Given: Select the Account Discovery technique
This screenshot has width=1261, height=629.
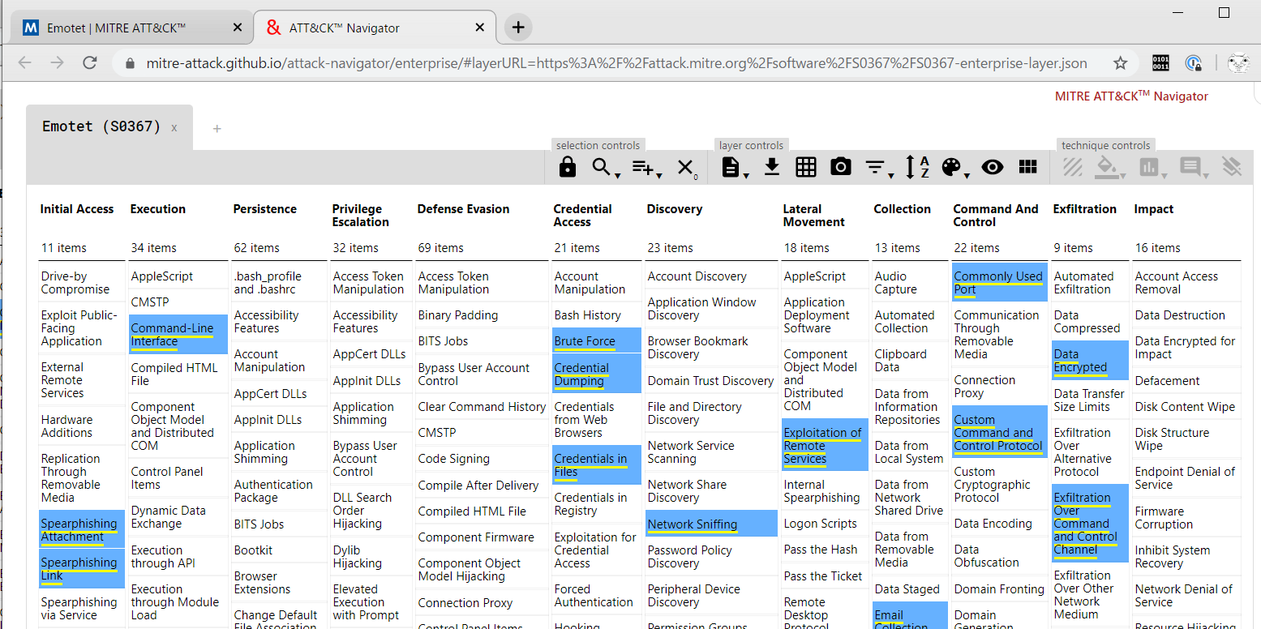Looking at the screenshot, I should point(711,276).
